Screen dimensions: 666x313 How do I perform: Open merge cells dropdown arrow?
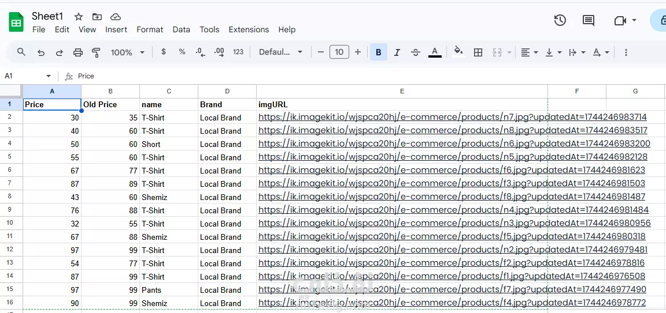tap(509, 52)
